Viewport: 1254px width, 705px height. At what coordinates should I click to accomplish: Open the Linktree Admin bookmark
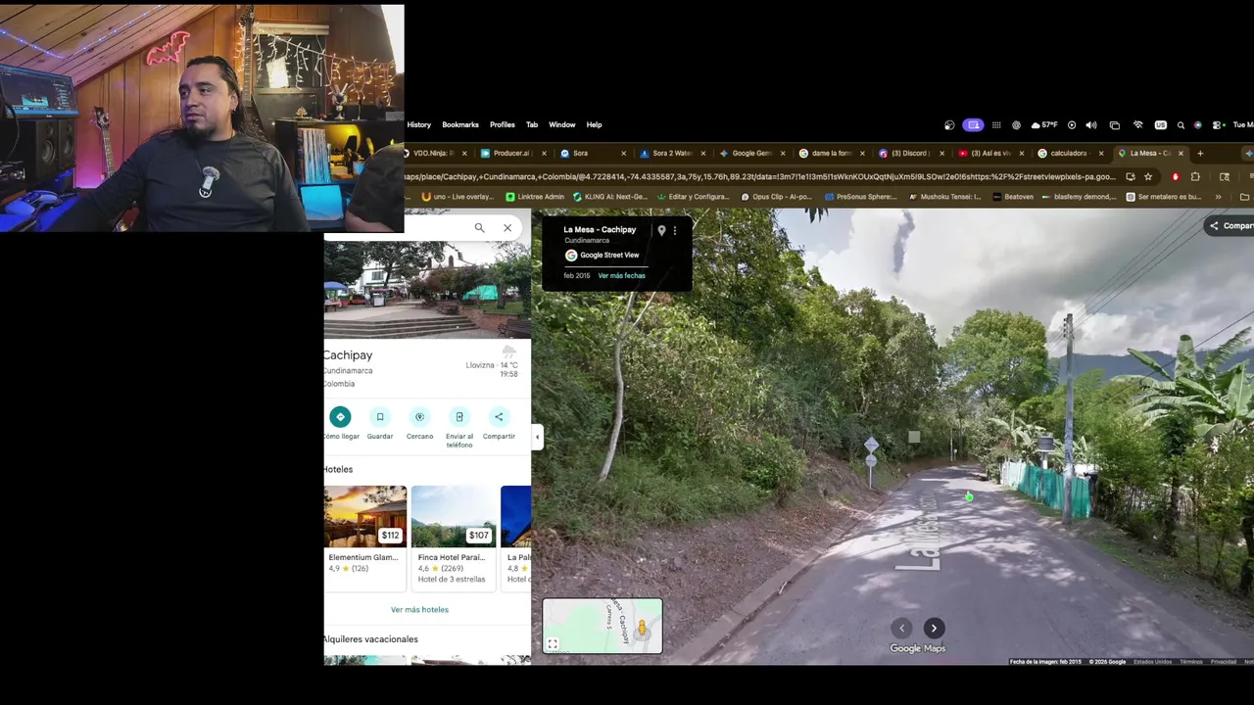535,197
